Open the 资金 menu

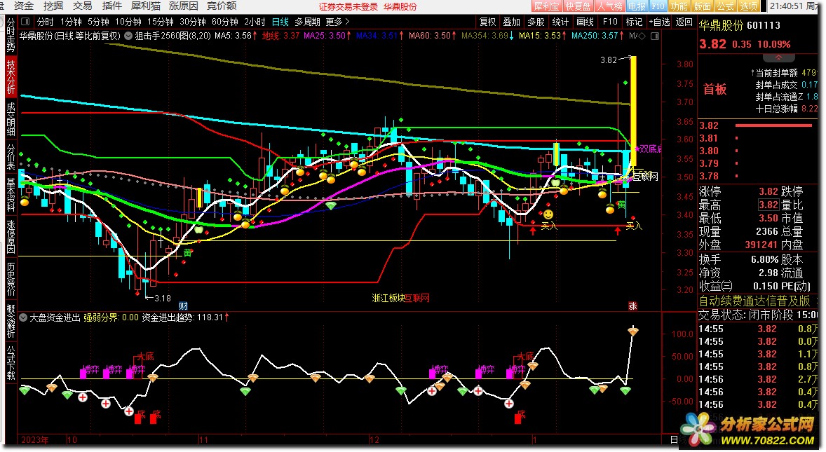pyautogui.click(x=24, y=6)
